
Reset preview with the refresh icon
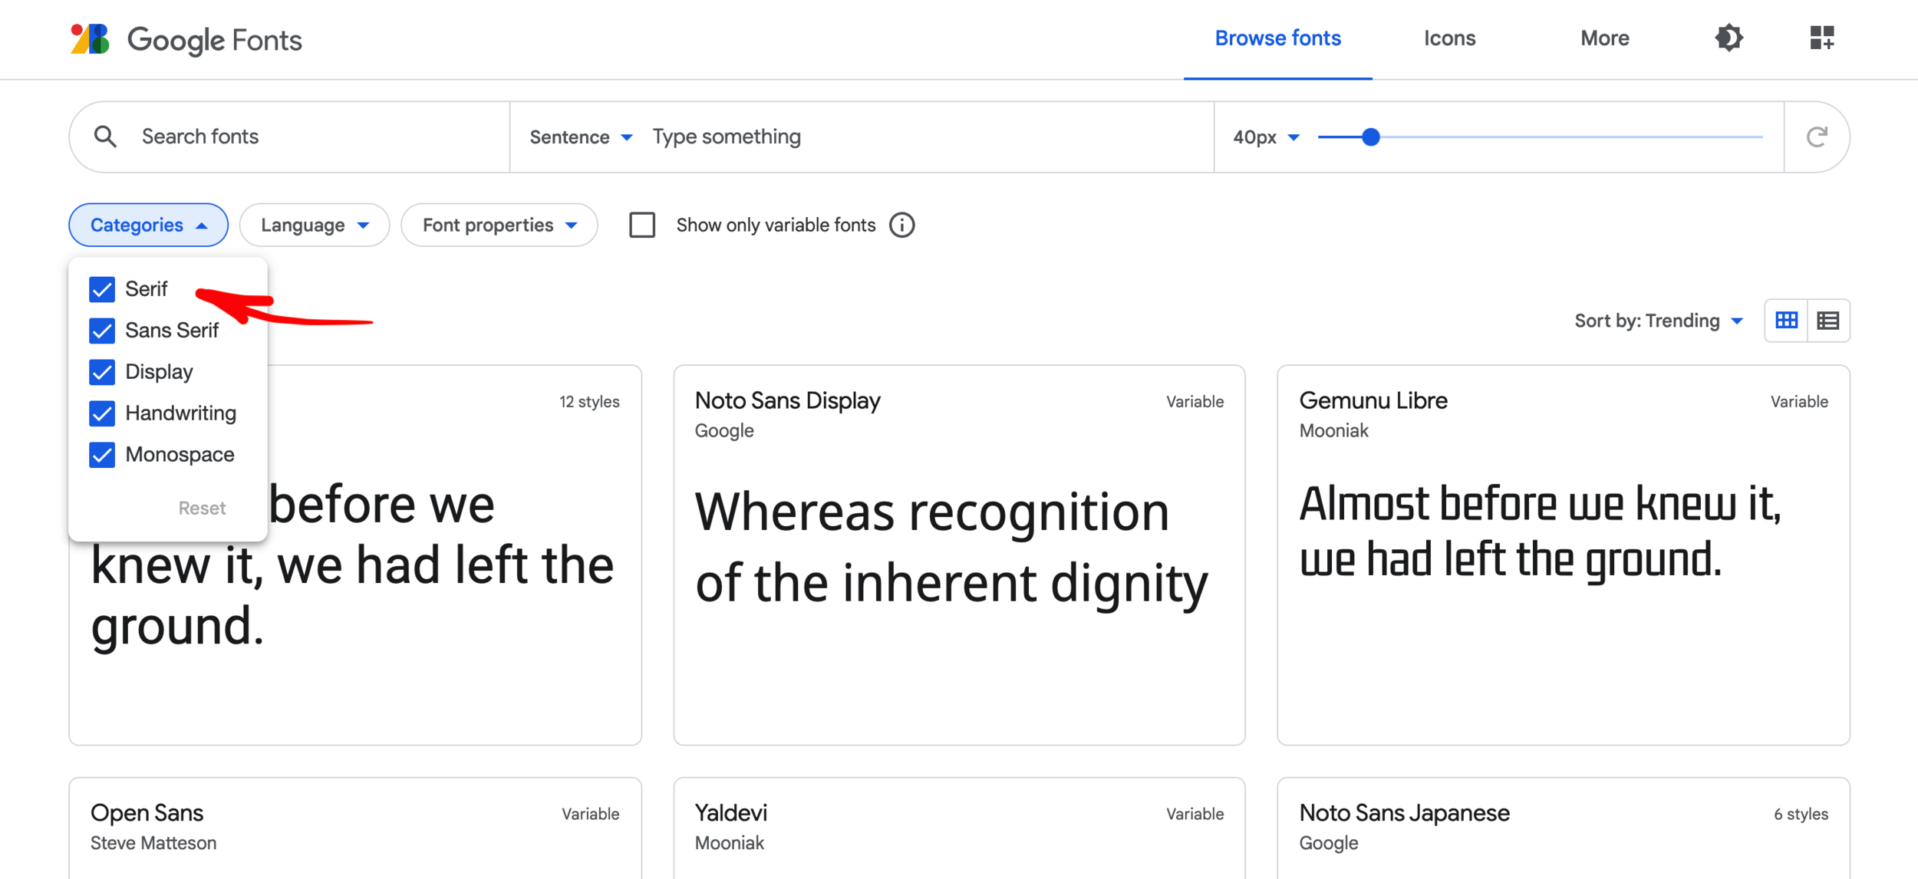(1816, 137)
